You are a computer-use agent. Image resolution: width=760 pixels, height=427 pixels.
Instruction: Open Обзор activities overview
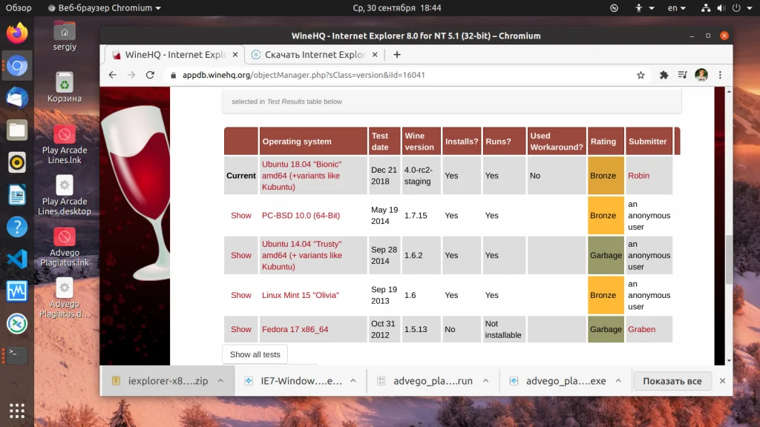(x=19, y=7)
